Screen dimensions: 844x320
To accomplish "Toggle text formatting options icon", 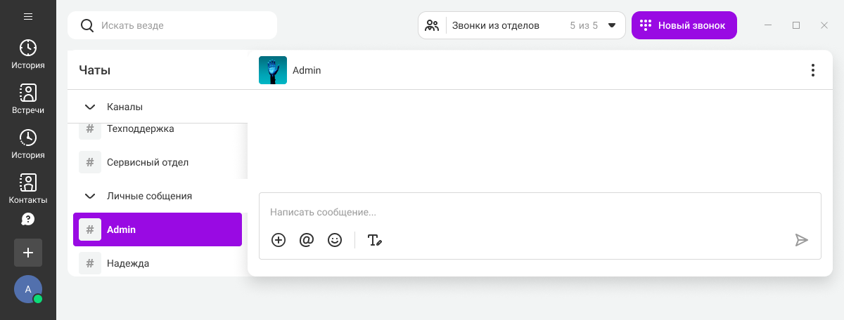I will click(375, 240).
